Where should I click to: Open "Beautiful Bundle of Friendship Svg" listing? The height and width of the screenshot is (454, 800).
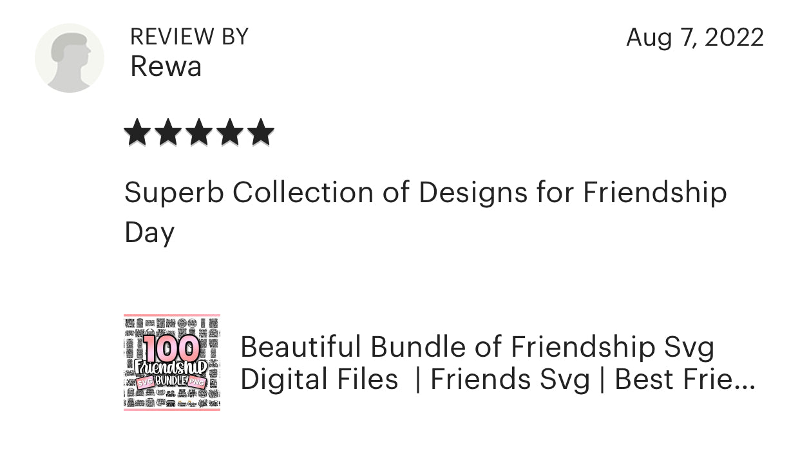(x=477, y=348)
